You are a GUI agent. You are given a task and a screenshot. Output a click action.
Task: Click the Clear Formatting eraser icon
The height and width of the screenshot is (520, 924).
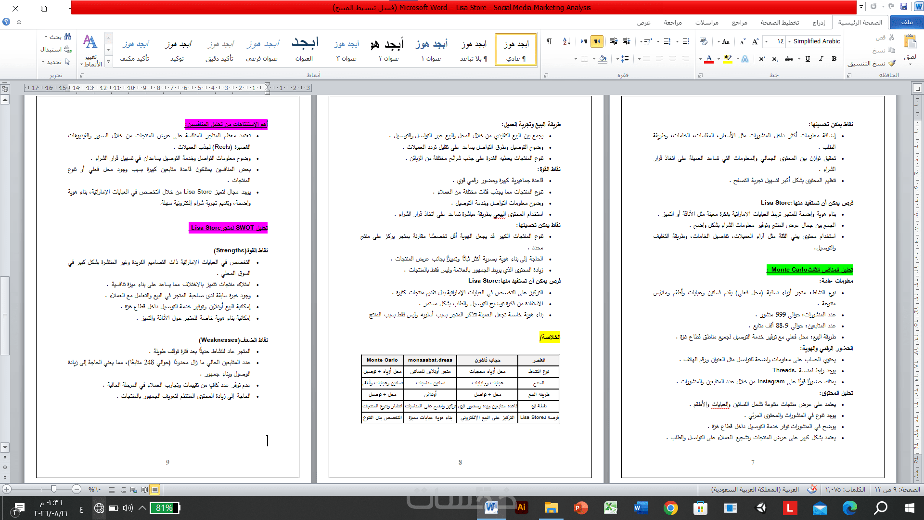tap(704, 41)
